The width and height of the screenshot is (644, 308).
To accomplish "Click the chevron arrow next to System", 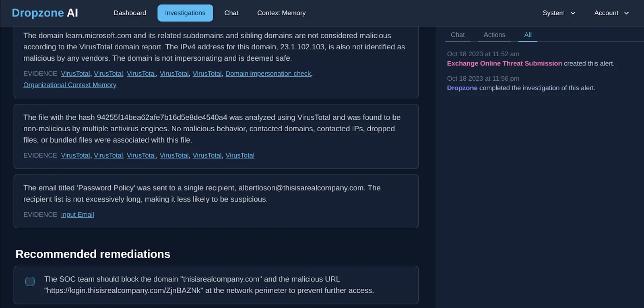I will pos(573,13).
